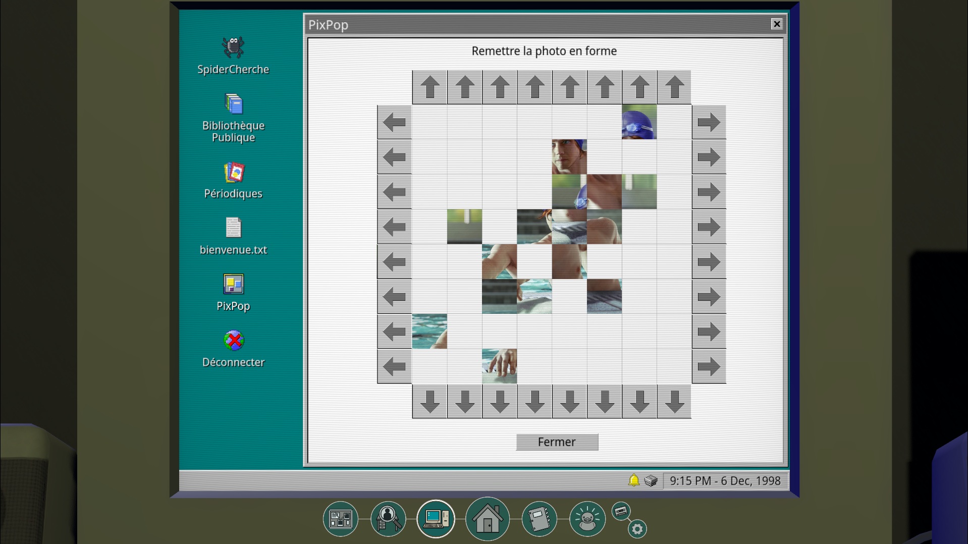Click the Déconnecter globe icon
The height and width of the screenshot is (544, 968).
(x=234, y=341)
